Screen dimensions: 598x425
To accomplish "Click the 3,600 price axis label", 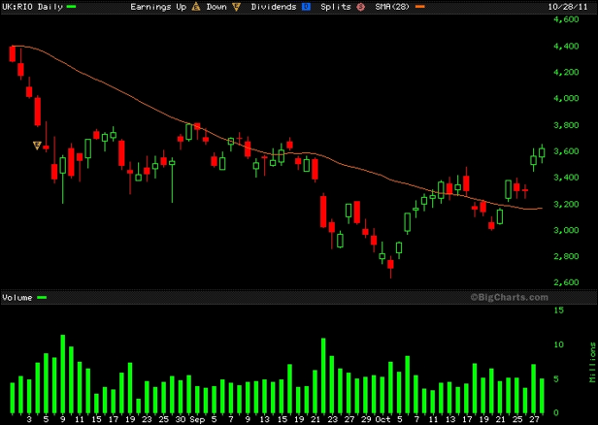I will point(566,151).
